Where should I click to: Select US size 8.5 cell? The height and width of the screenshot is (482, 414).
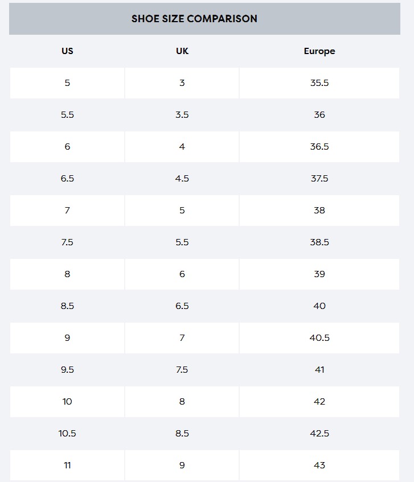pyautogui.click(x=67, y=306)
